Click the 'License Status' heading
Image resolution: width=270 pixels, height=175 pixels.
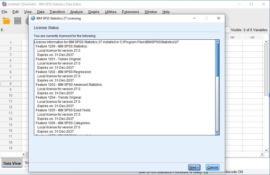[x=46, y=28]
